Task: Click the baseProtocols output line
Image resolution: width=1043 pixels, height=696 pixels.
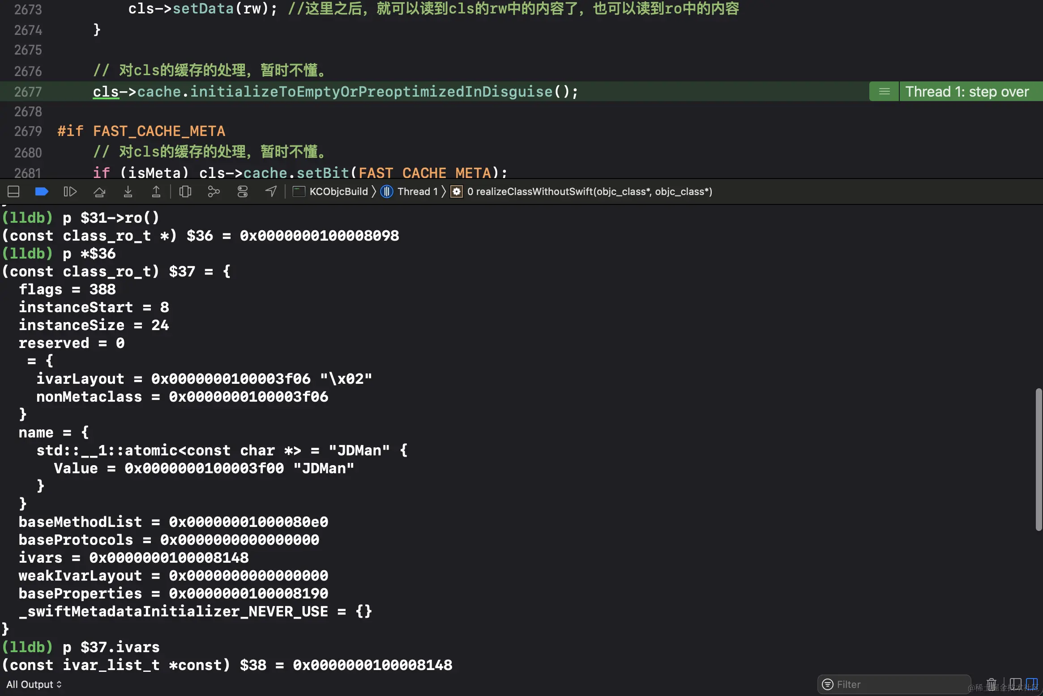Action: (x=169, y=540)
